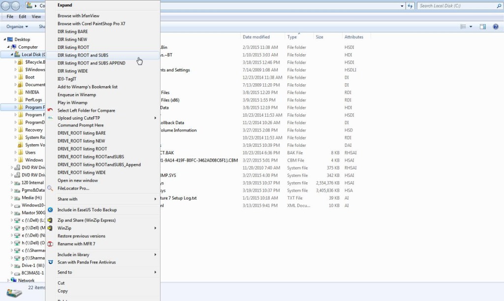The height and width of the screenshot is (301, 504).
Task: Choose DIR listing ROOT and SUBS
Action: click(83, 55)
